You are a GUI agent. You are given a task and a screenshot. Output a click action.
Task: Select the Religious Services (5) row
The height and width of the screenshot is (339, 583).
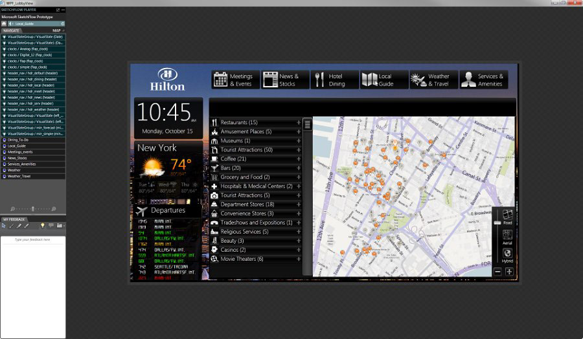(256, 232)
